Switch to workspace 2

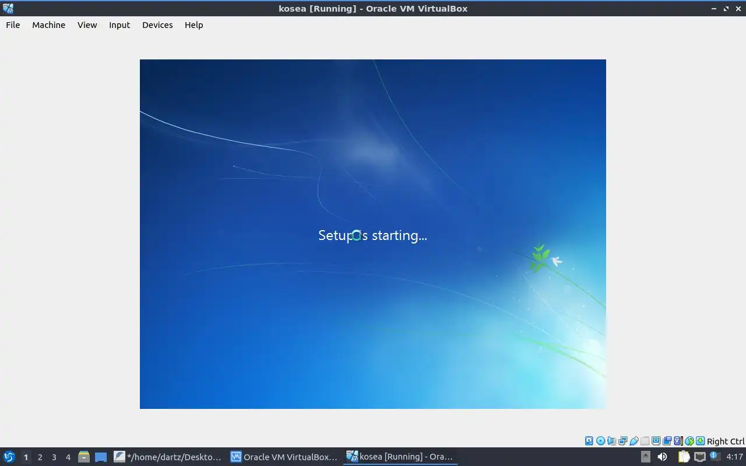tap(40, 457)
